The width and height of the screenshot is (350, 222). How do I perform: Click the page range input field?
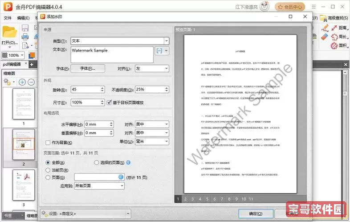click(x=99, y=177)
